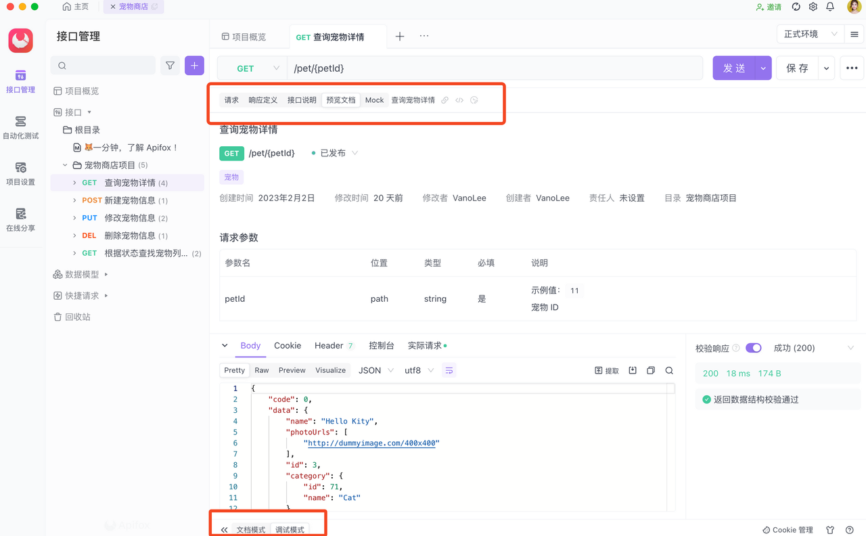
Task: Open Cookie 管理 in the status bar
Action: tap(788, 530)
